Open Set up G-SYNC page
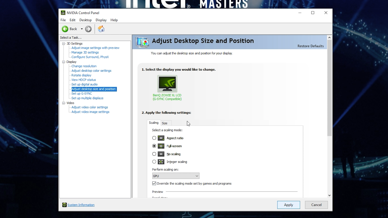 pos(82,94)
